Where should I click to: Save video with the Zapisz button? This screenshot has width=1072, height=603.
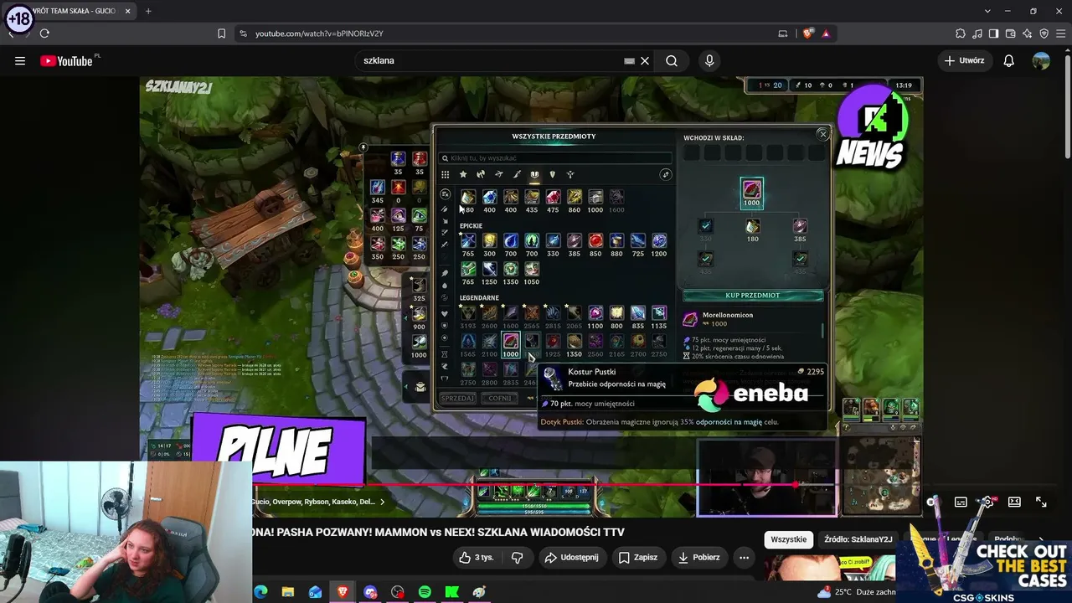[x=638, y=557]
